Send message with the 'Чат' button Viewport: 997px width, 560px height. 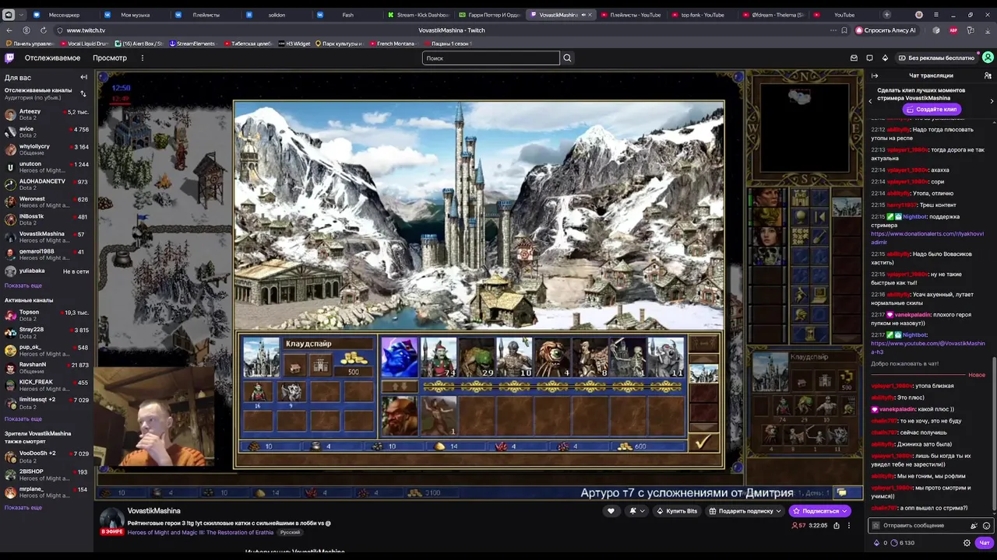point(985,543)
